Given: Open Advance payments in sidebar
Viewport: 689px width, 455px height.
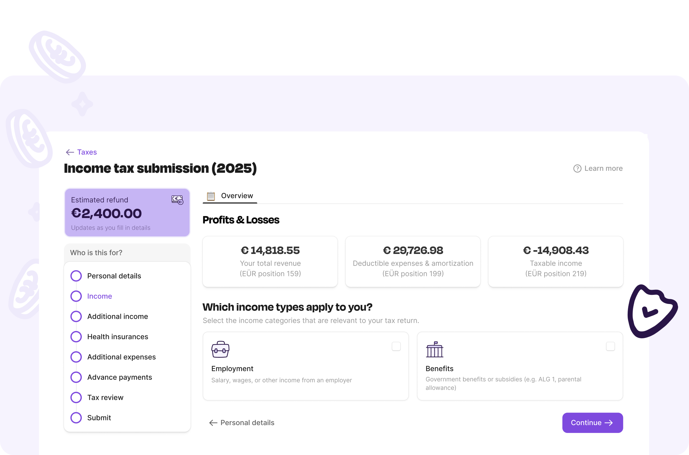Looking at the screenshot, I should (x=120, y=377).
